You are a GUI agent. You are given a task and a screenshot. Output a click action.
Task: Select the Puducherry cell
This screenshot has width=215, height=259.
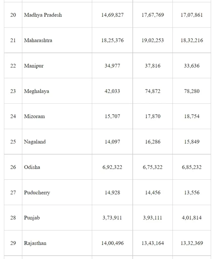pos(37,192)
